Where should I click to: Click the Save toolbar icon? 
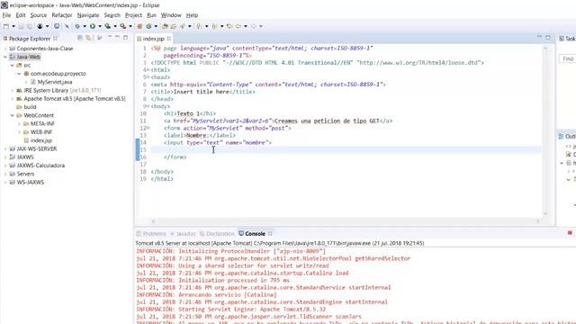click(21, 26)
